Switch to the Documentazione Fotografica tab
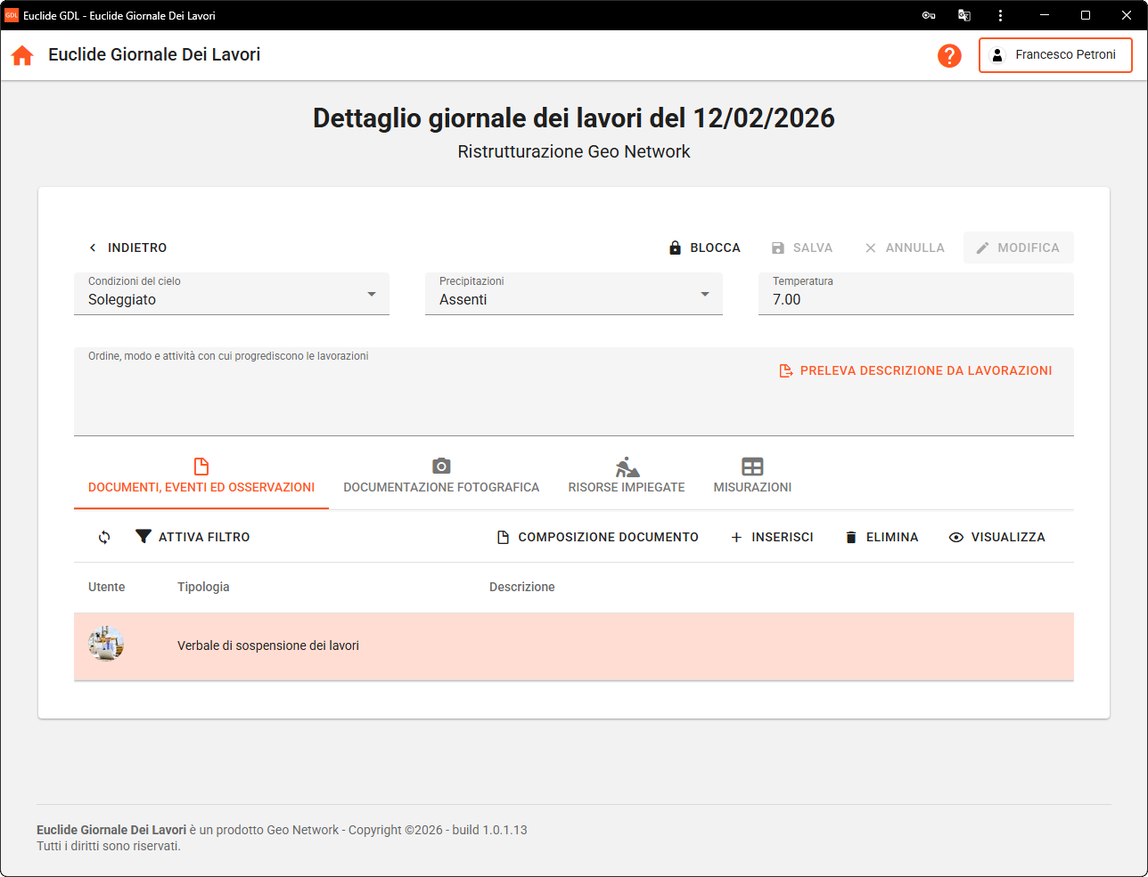 [441, 476]
